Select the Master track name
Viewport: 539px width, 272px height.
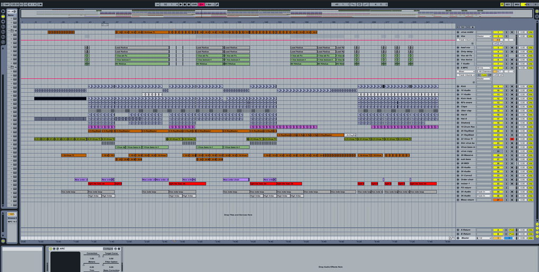point(465,238)
